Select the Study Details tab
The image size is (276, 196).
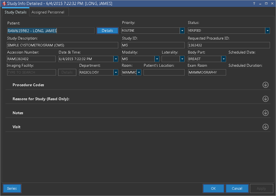[x=16, y=12]
